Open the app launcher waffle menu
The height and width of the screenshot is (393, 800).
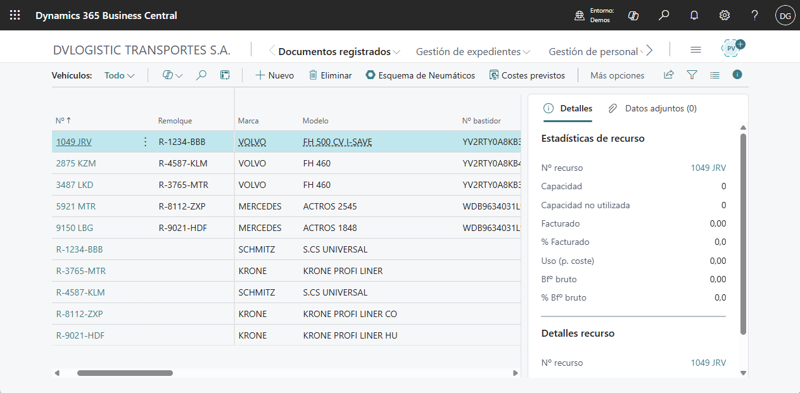tap(15, 15)
